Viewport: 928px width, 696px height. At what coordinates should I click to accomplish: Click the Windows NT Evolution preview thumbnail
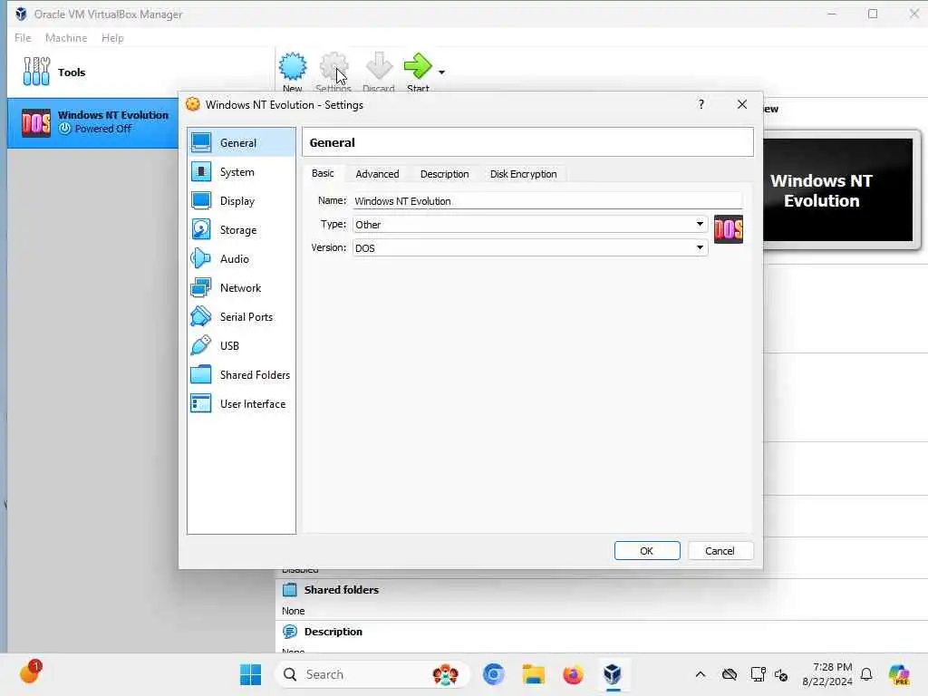coord(838,190)
